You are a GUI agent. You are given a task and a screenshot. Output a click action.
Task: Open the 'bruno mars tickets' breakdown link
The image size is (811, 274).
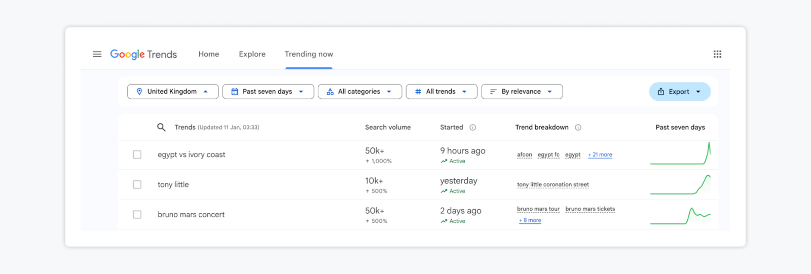[x=590, y=209]
